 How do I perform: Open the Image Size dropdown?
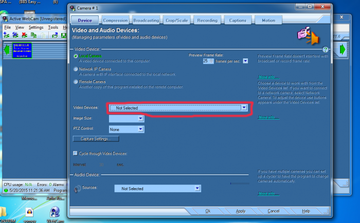[x=140, y=118]
